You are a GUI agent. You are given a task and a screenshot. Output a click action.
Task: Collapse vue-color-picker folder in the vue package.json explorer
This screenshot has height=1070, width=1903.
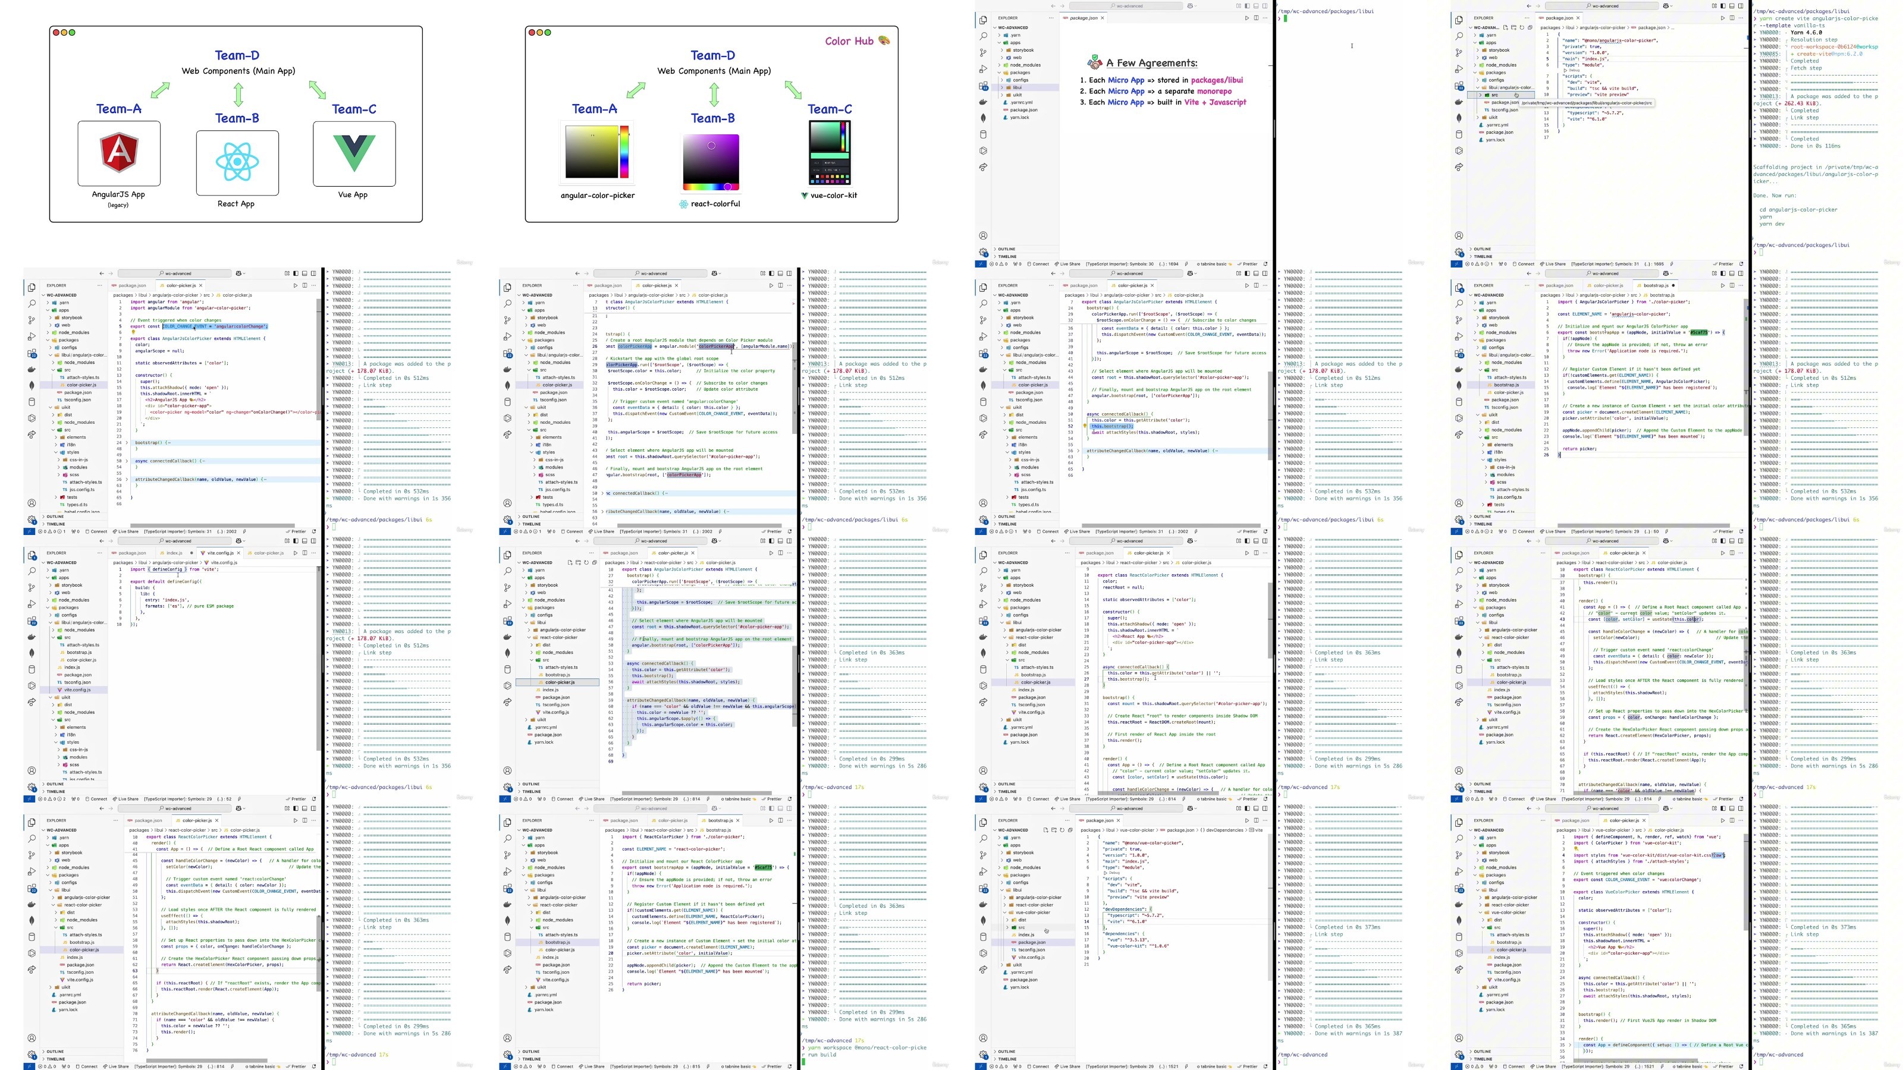(x=1004, y=912)
